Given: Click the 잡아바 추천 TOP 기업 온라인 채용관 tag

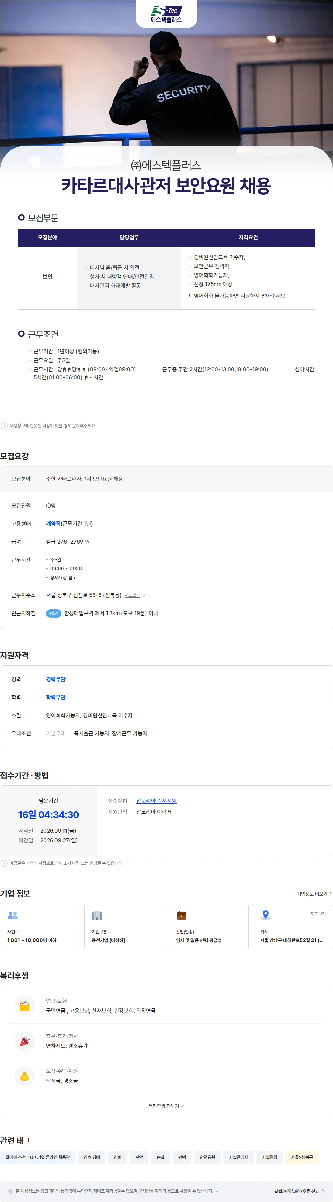Looking at the screenshot, I should 38,1157.
